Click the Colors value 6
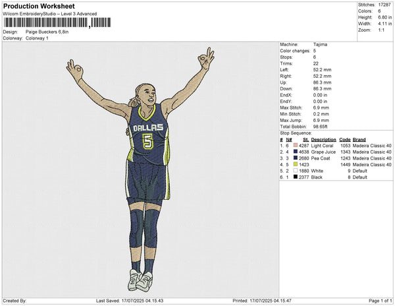Image resolution: width=395 pixels, height=306 pixels. [379, 11]
